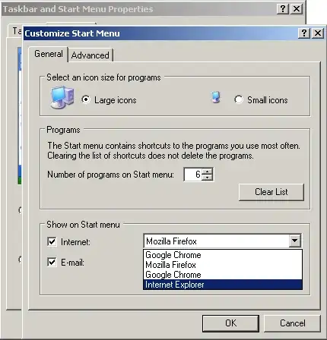Open the General tab
This screenshot has height=340, width=327.
point(49,54)
